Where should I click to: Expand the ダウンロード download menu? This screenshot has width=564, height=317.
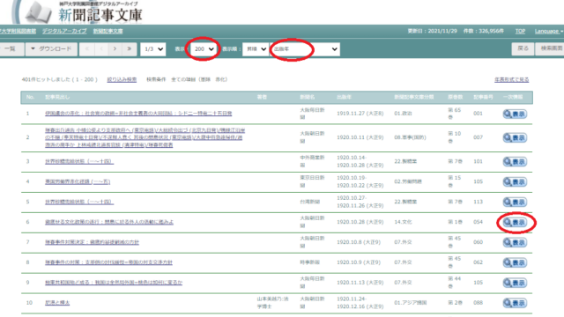coord(51,49)
